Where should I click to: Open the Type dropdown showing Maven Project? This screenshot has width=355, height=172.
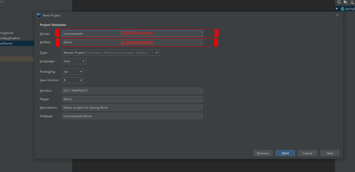point(111,53)
